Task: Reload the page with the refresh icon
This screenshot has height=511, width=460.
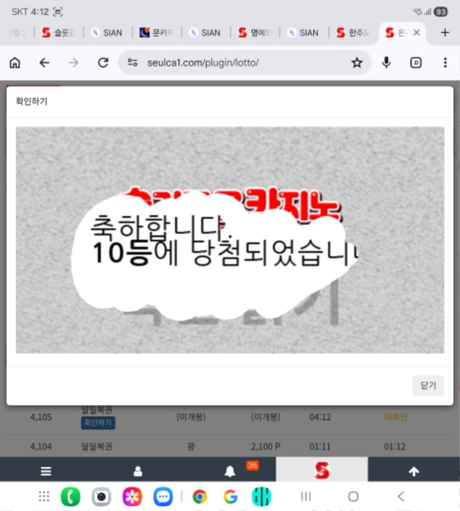Action: tap(103, 63)
